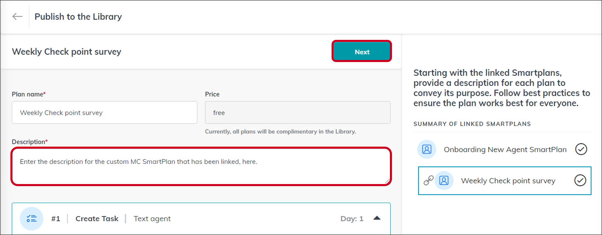Click the Publish to the Library title
Screen dimensions: 602x235
[x=78, y=17]
